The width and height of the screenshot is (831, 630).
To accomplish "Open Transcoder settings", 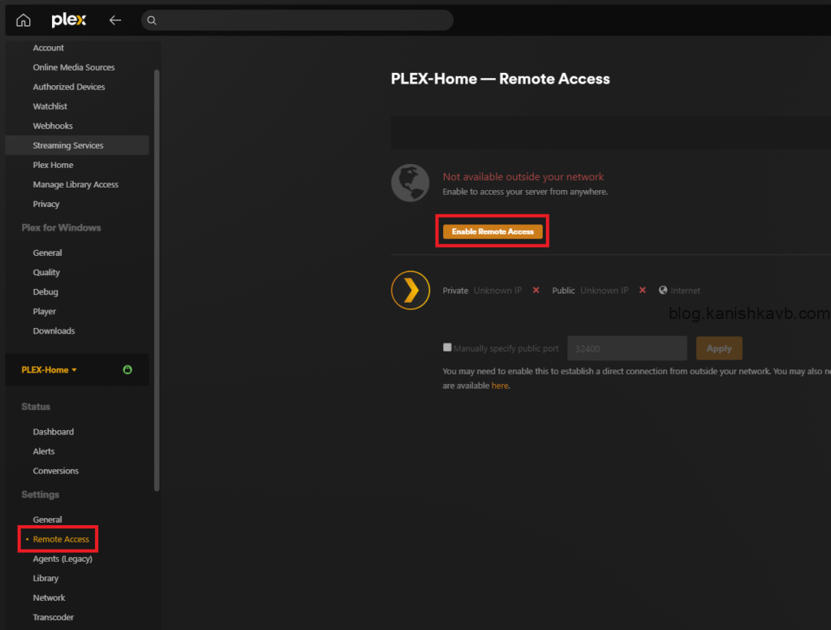I will pyautogui.click(x=54, y=617).
